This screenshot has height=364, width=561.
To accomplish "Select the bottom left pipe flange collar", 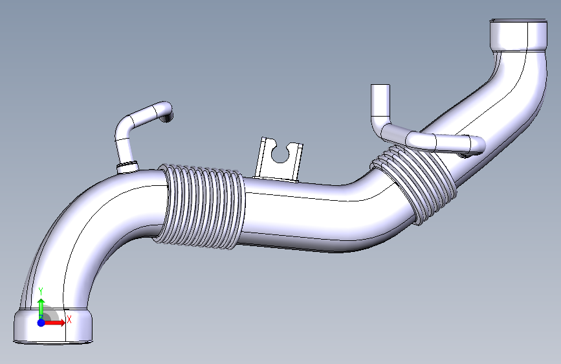I will (53, 326).
